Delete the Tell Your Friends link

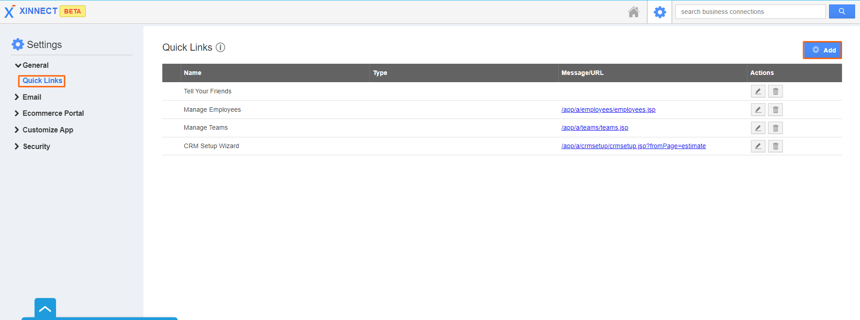775,91
